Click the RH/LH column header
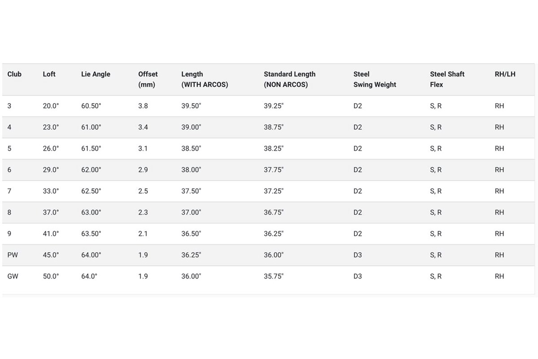 click(505, 74)
